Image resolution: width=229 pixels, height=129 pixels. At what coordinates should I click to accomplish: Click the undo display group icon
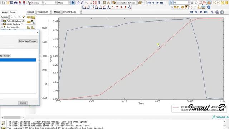point(191,7)
